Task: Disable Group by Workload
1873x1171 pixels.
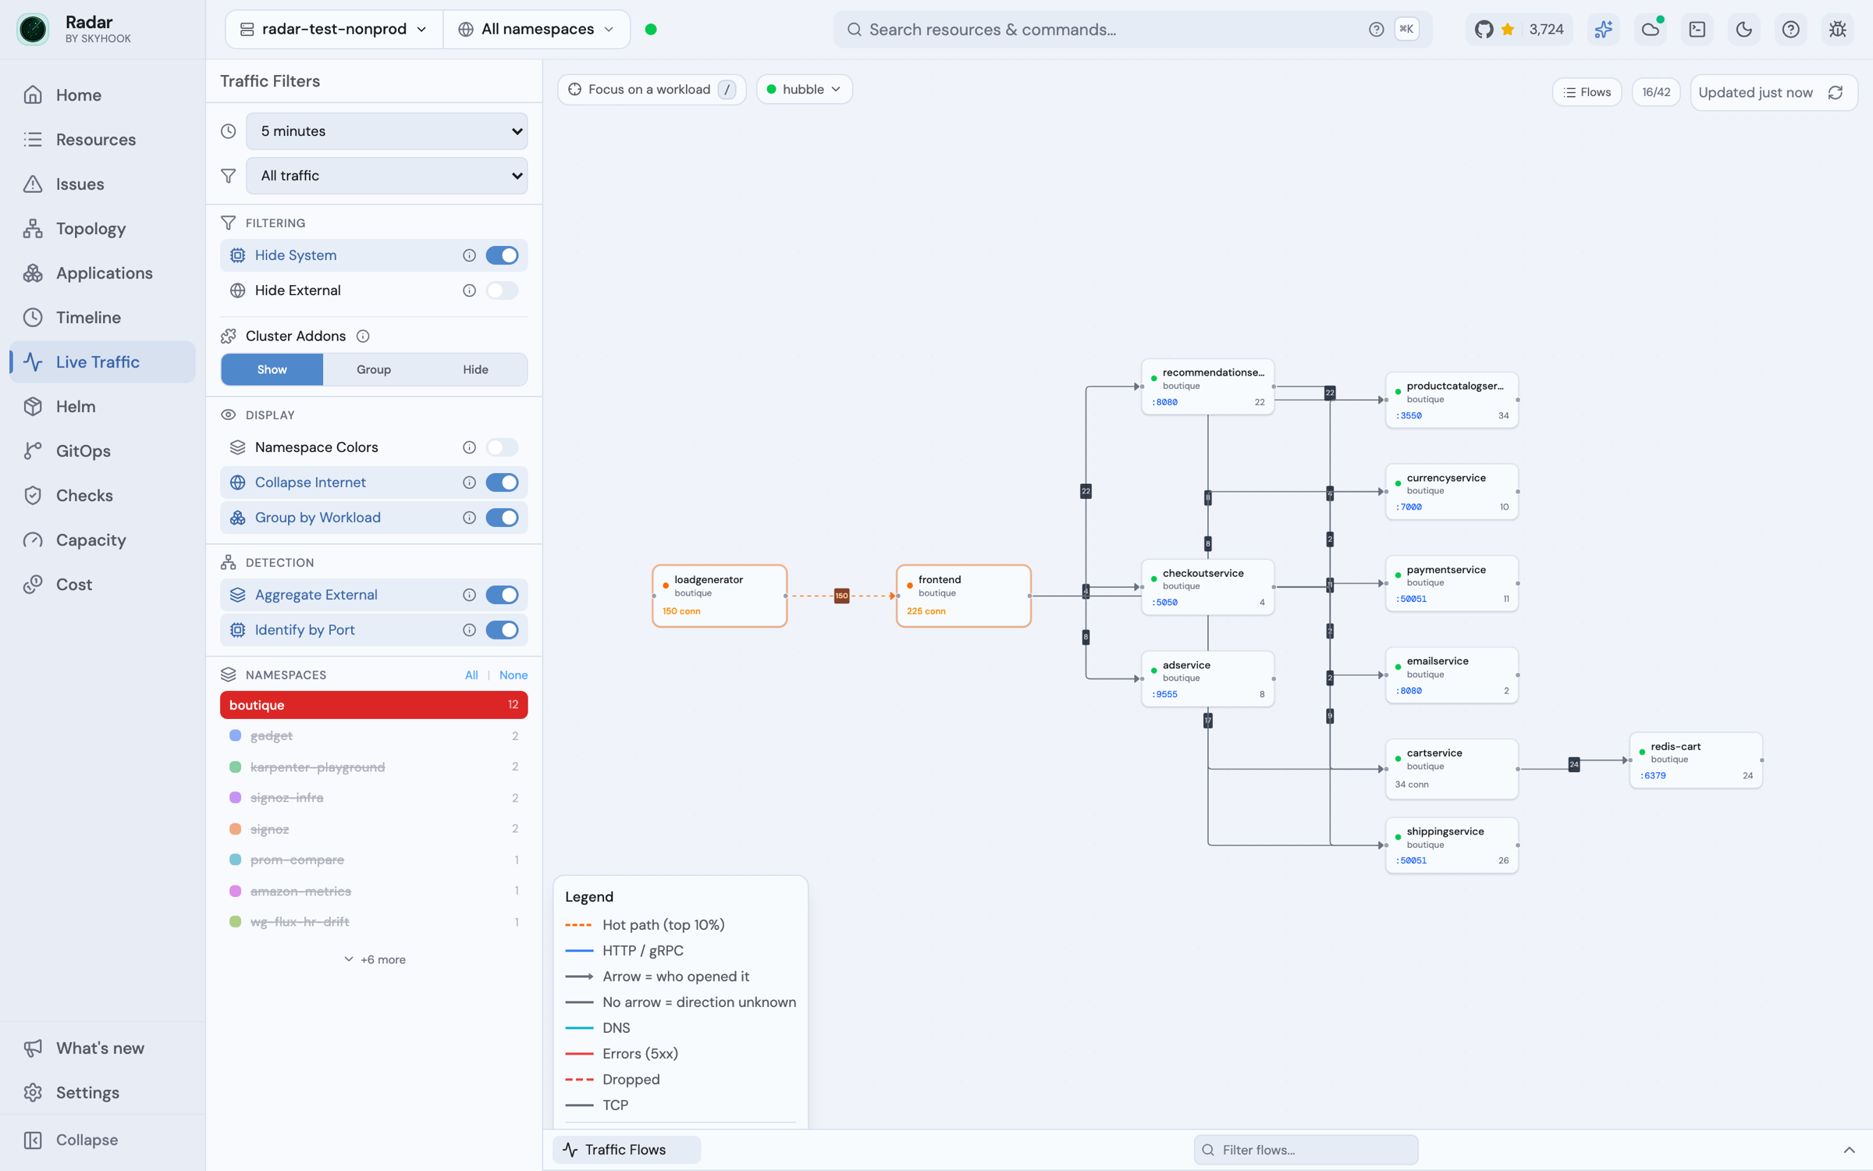Action: [502, 518]
